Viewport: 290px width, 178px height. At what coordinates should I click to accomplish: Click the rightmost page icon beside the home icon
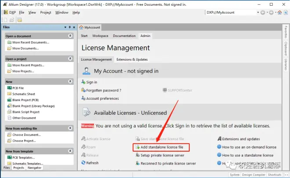coord(286,12)
